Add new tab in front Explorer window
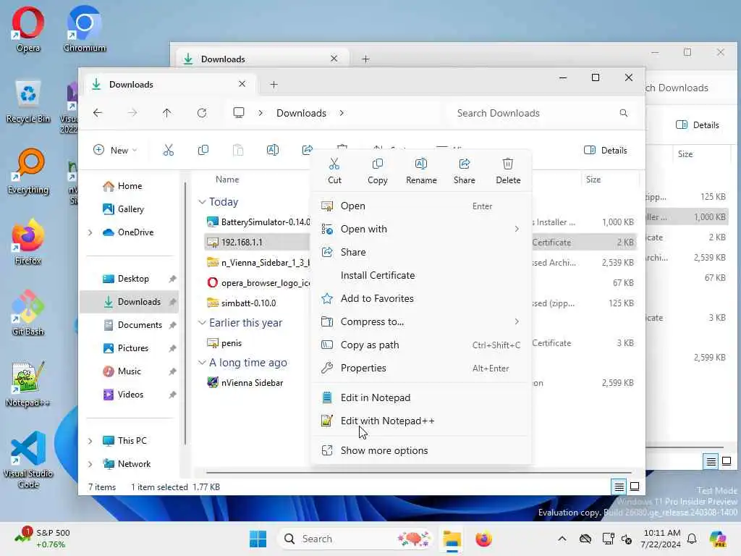741x556 pixels. (274, 85)
